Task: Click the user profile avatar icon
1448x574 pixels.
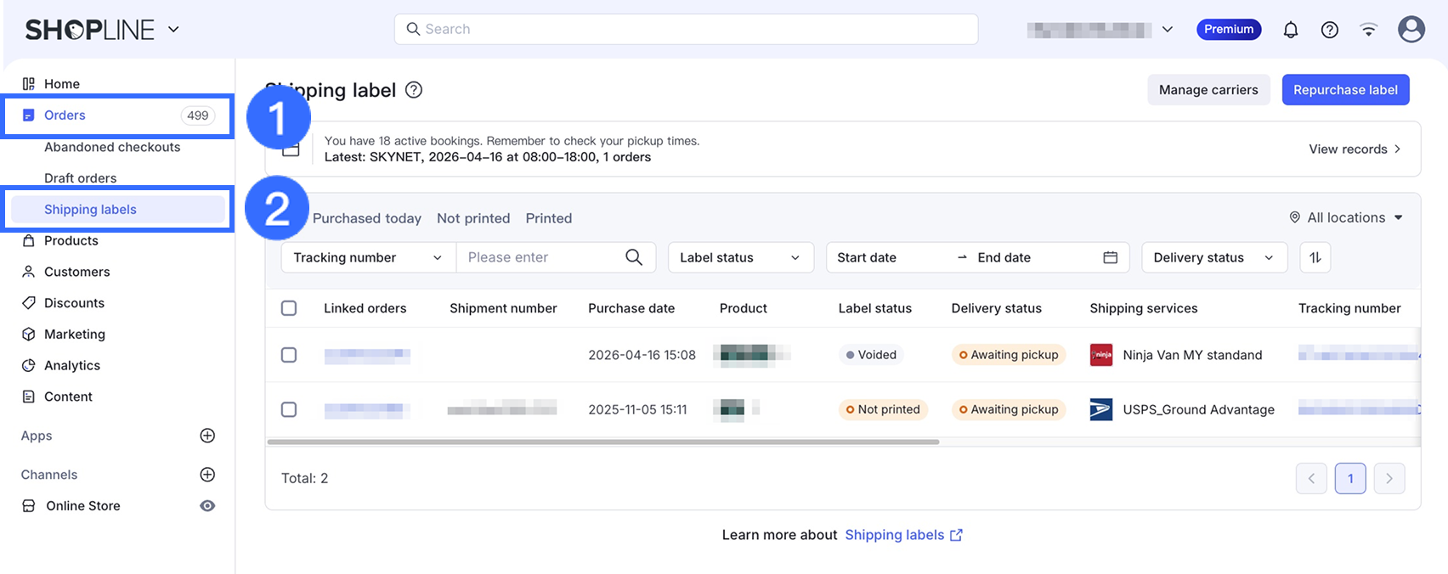Action: pos(1411,30)
